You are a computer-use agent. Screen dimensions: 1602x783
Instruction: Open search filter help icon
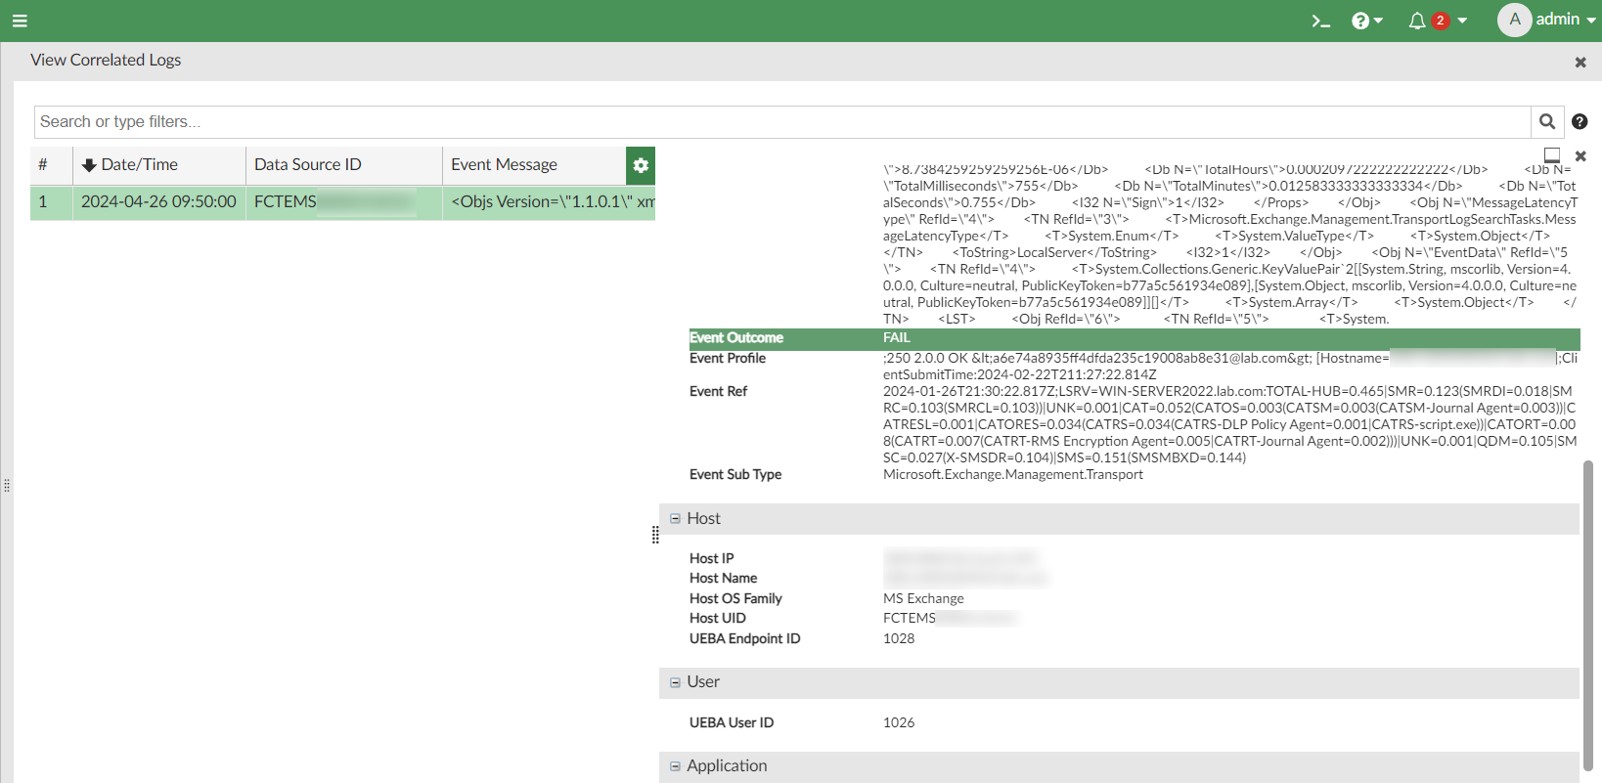coord(1580,122)
